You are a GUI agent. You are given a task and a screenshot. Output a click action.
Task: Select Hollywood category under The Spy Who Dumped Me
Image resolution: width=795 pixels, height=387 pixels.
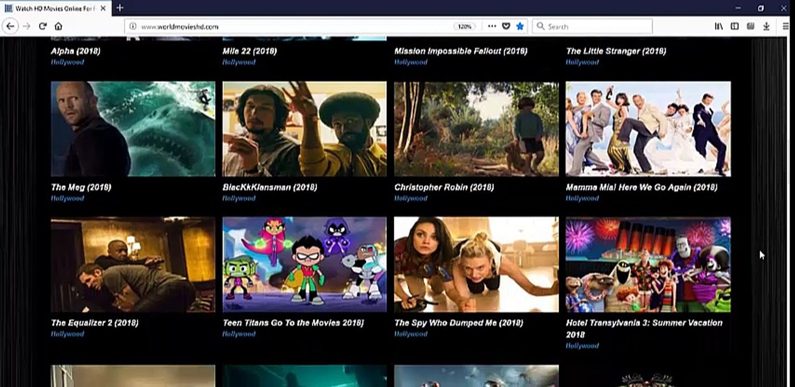pyautogui.click(x=411, y=334)
